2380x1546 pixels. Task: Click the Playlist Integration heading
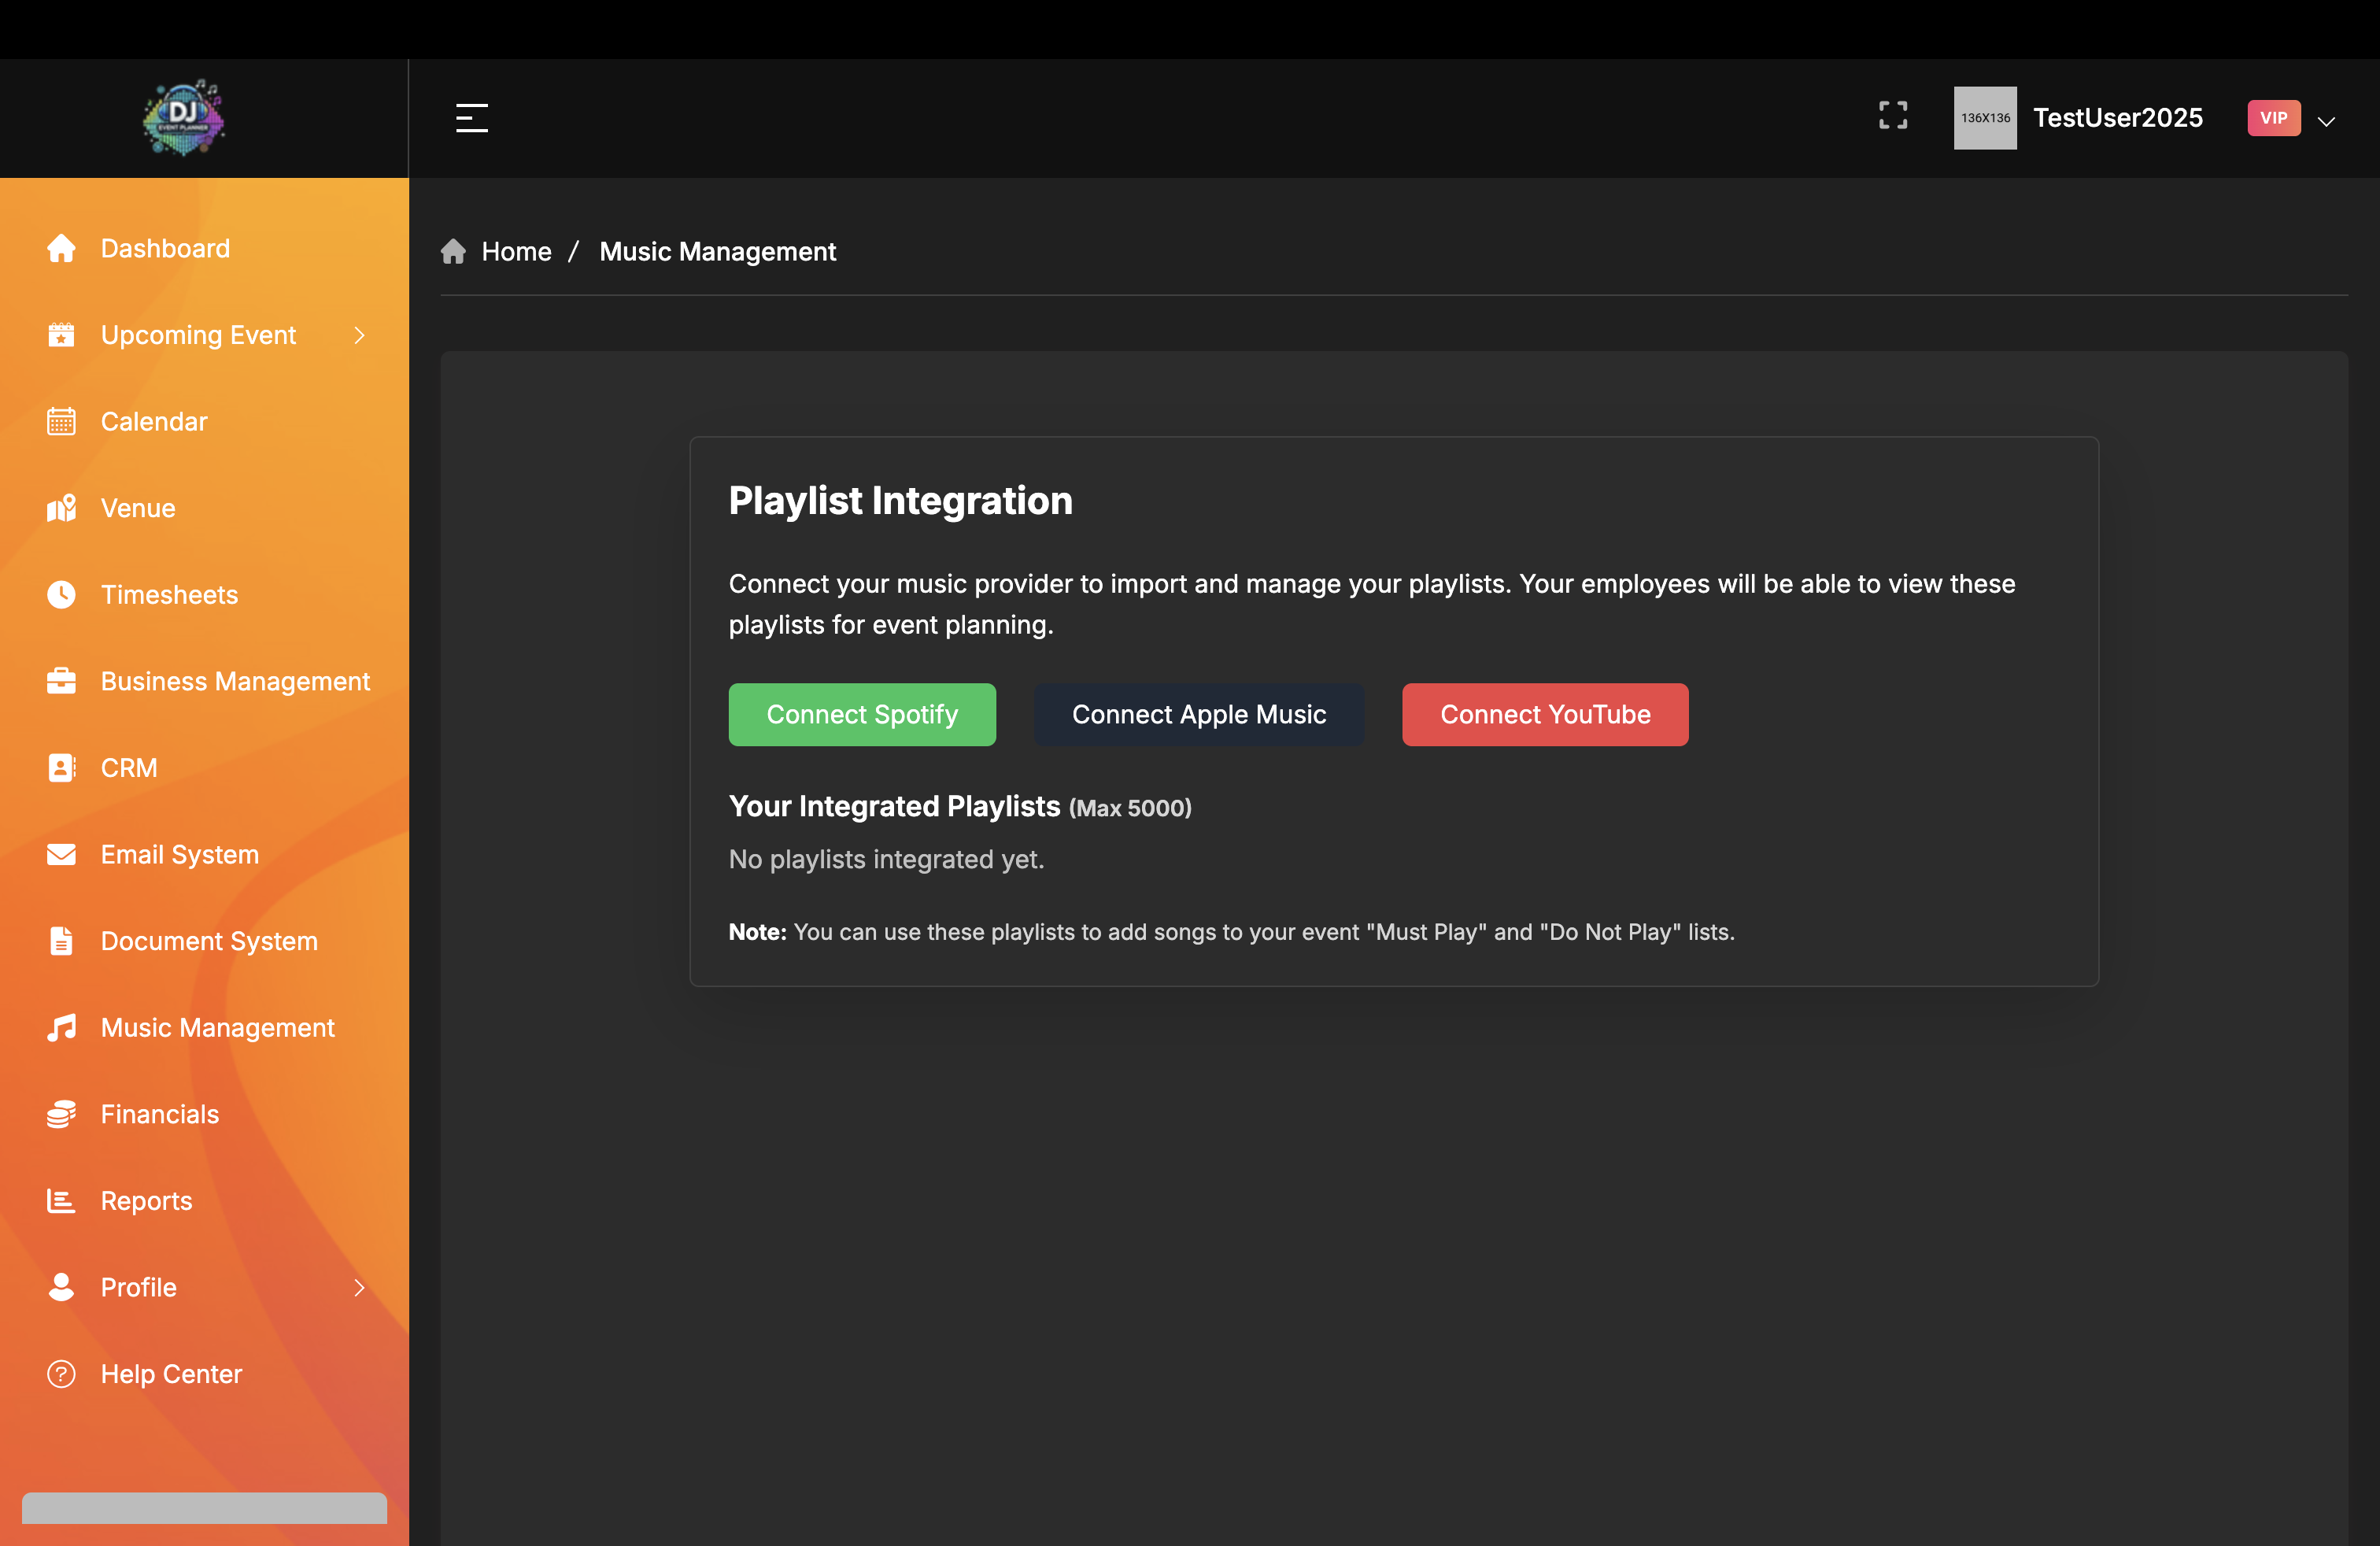tap(900, 500)
